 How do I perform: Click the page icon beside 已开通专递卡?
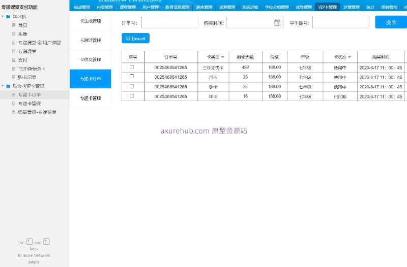coord(14,69)
